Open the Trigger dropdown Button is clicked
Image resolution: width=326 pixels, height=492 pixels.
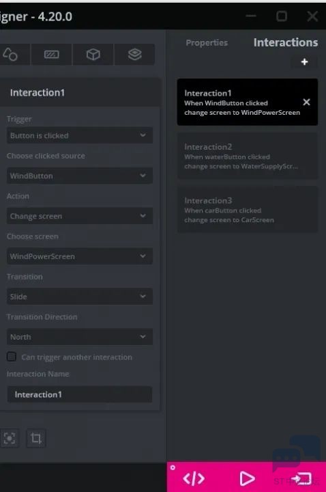pos(80,135)
